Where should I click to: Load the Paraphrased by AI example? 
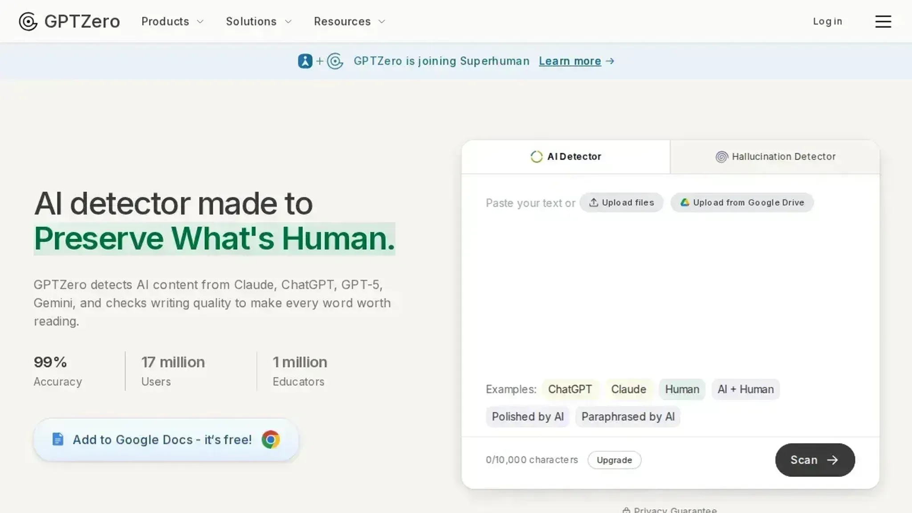tap(628, 417)
